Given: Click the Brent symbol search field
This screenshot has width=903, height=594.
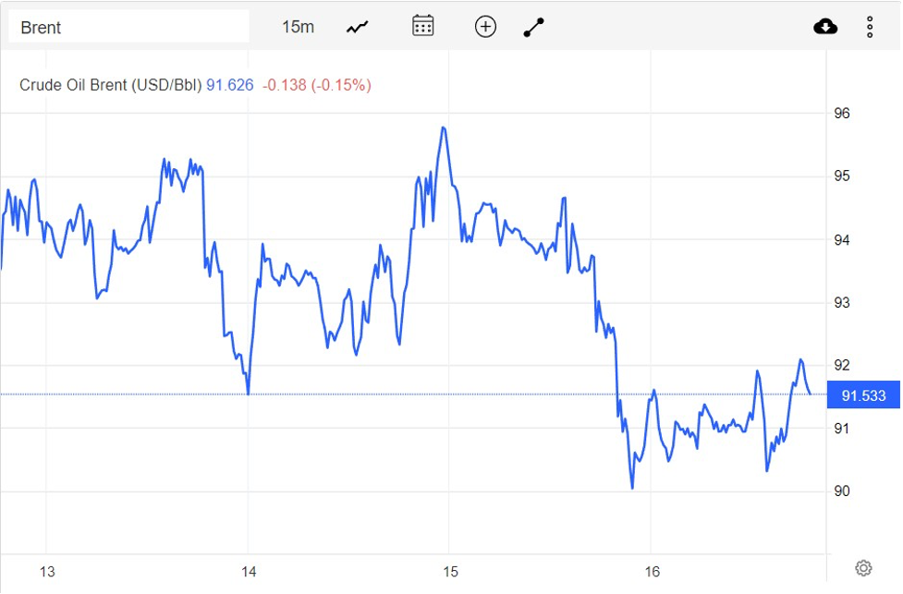Looking at the screenshot, I should 129,27.
